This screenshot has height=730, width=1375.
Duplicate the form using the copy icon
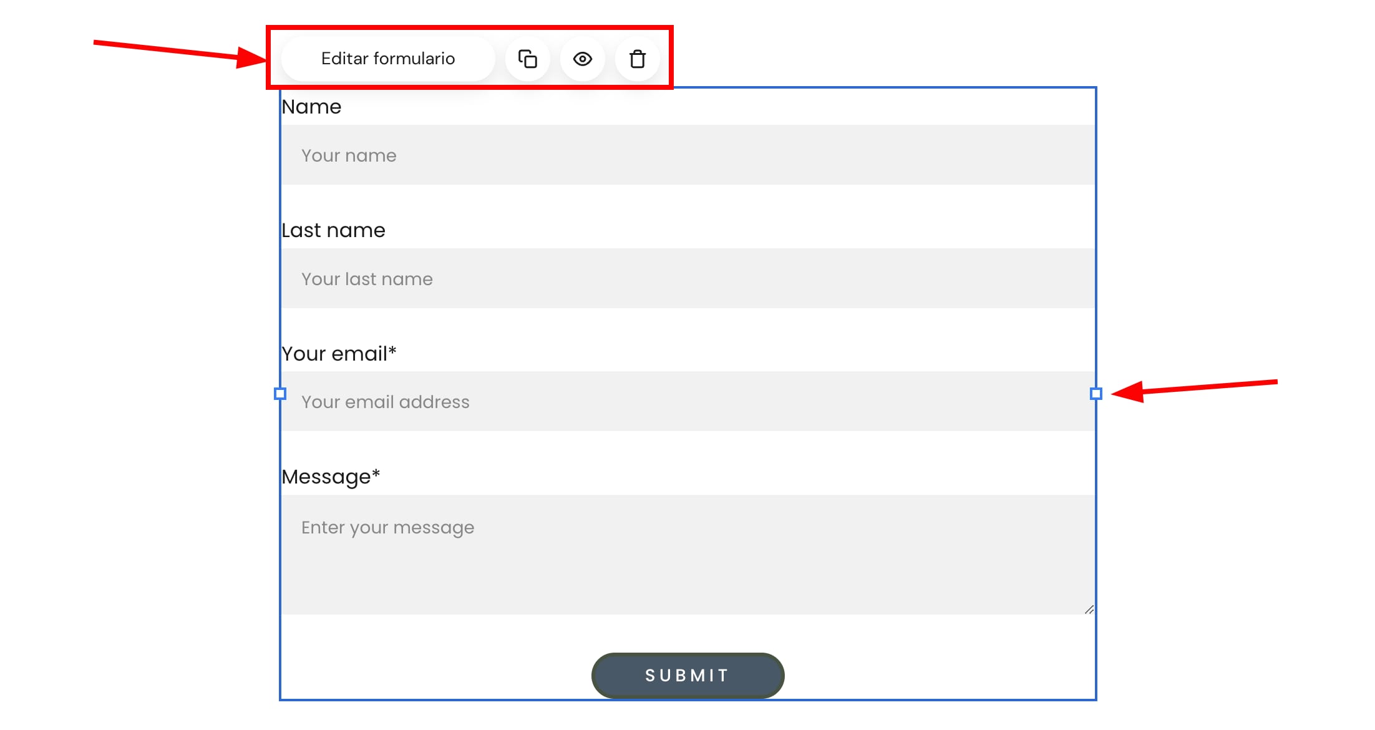coord(528,59)
